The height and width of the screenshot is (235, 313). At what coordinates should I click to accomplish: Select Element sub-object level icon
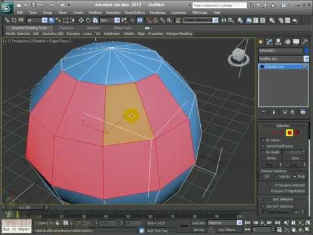pos(297,133)
